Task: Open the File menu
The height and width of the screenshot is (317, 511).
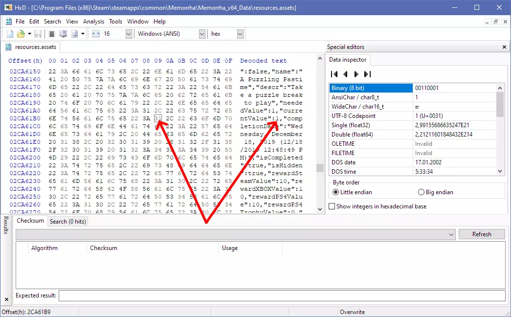Action: pos(20,22)
